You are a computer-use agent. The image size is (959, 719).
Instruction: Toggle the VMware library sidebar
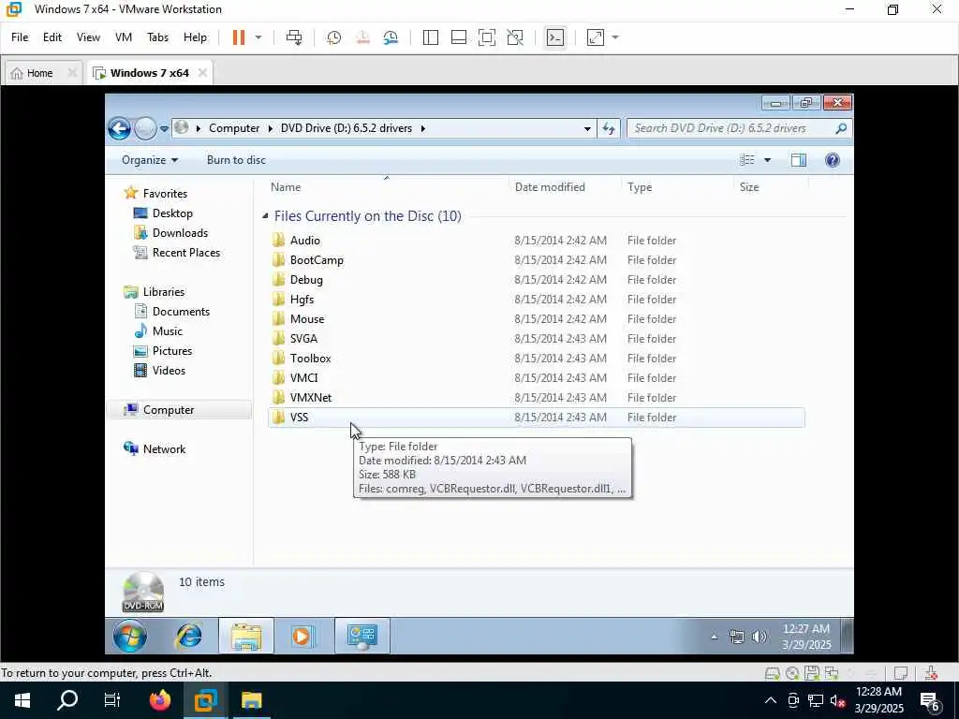[x=431, y=37]
